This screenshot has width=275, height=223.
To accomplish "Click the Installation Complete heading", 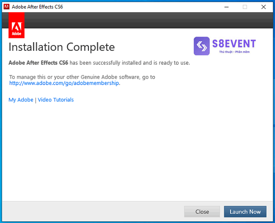I will click(62, 47).
